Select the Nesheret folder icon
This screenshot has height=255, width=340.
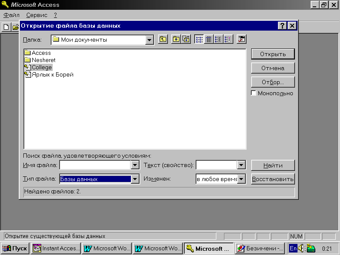(x=28, y=59)
